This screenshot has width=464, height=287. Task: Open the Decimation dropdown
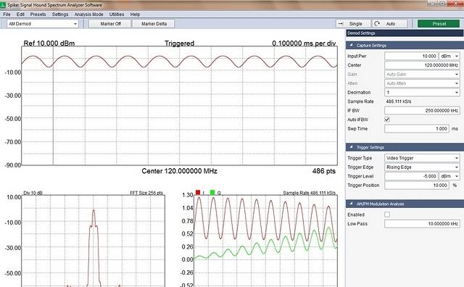click(422, 92)
